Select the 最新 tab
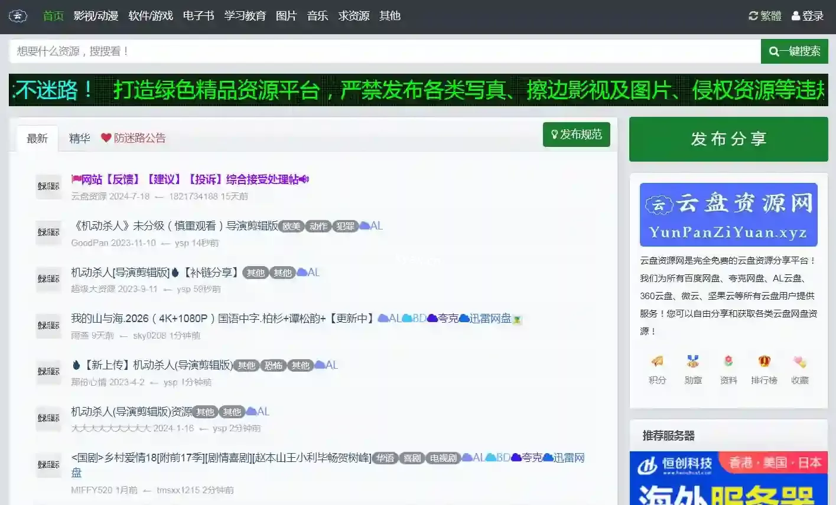The image size is (836, 505). point(37,138)
